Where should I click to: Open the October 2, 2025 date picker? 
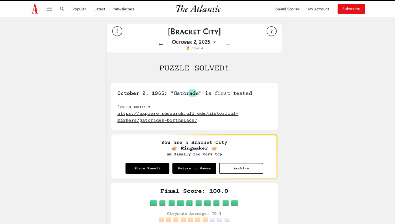click(x=194, y=42)
